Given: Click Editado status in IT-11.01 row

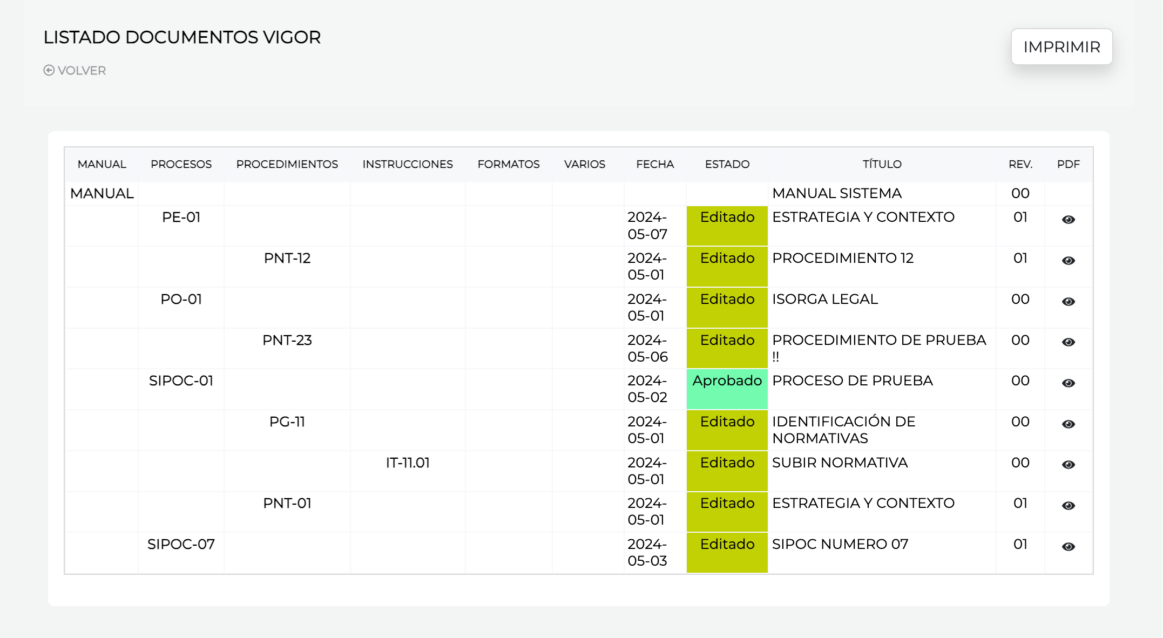Looking at the screenshot, I should tap(727, 471).
